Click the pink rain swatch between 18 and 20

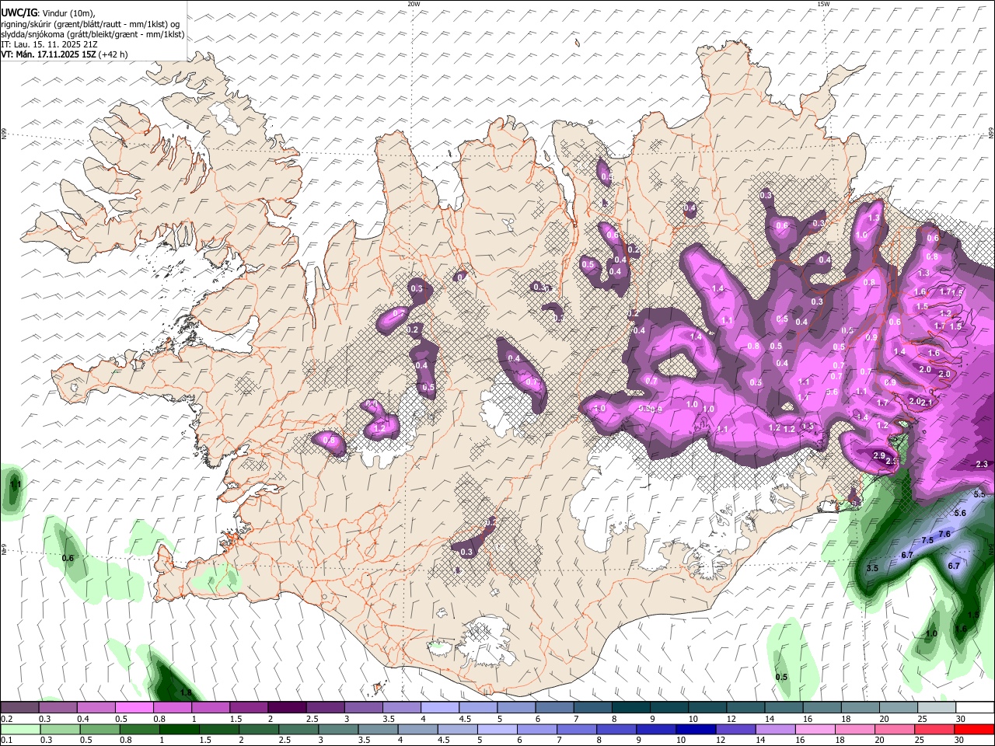[856, 729]
